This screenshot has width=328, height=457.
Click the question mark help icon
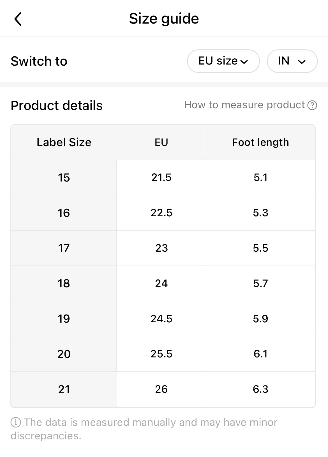[x=312, y=105]
